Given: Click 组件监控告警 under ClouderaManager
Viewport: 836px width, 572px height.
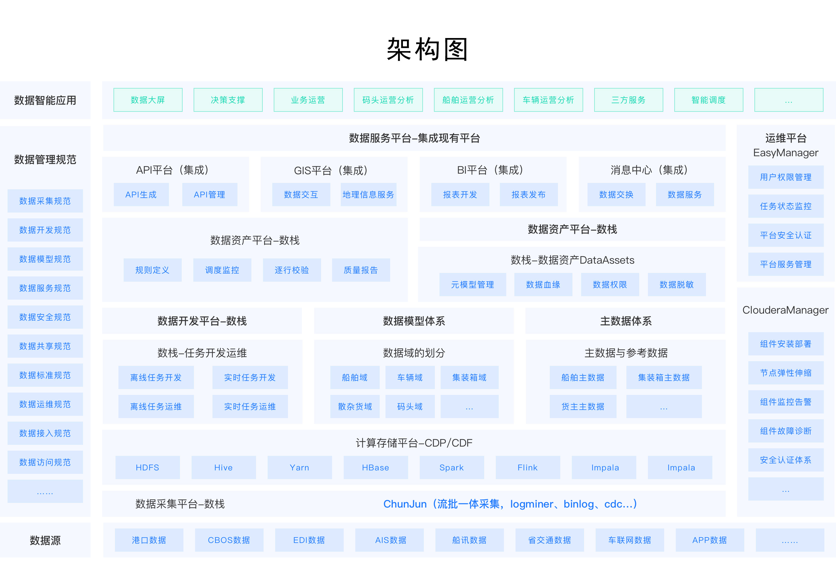Looking at the screenshot, I should [x=786, y=402].
